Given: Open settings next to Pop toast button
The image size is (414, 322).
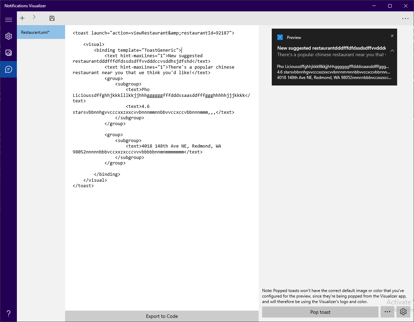Looking at the screenshot, I should click(x=403, y=312).
